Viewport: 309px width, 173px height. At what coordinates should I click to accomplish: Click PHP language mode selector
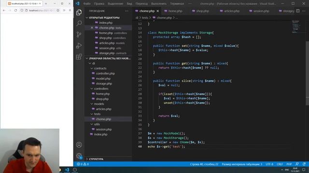289,164
